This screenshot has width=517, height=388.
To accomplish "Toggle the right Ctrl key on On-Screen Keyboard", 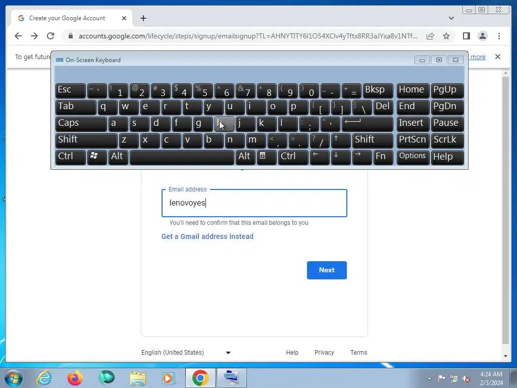I will (x=293, y=157).
